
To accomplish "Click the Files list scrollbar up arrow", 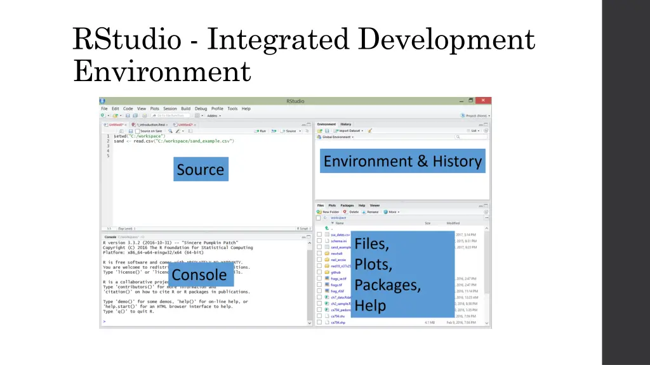I will (487, 228).
